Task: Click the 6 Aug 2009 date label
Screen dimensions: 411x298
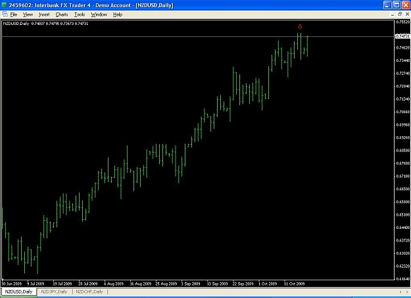Action: pos(114,284)
